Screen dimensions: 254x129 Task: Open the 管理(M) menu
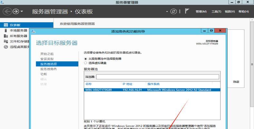201,12
